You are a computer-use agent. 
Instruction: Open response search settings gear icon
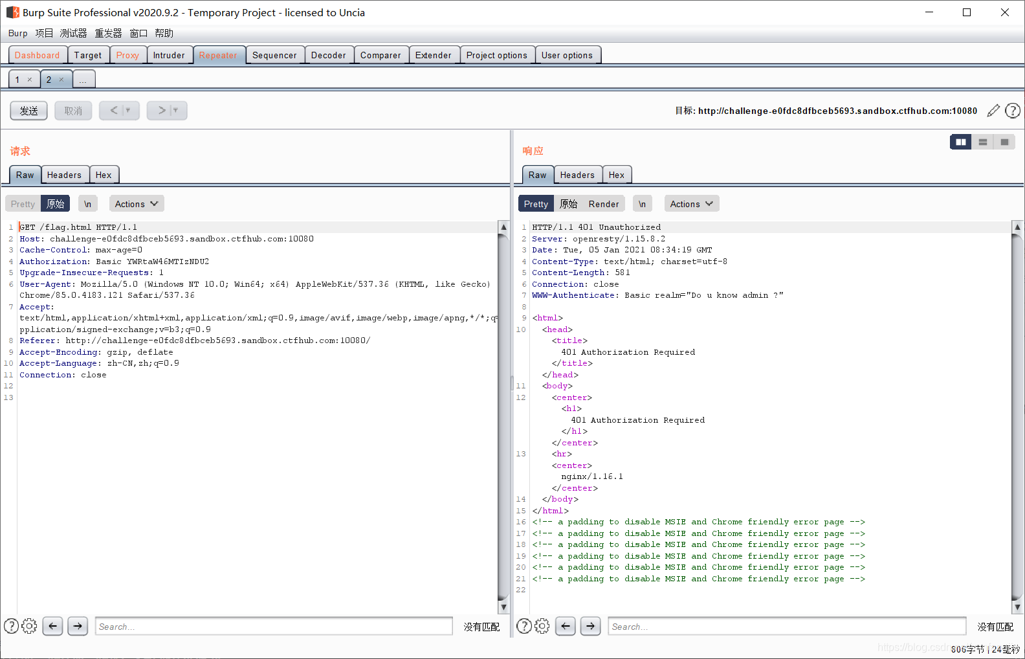[x=542, y=626]
